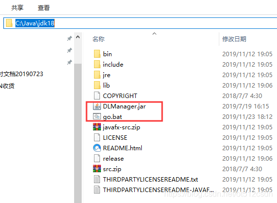Click the THIRDPARTYLICENSEREADME.txt document icon

(97, 179)
